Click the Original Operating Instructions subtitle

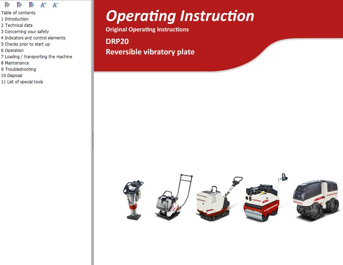[x=147, y=29]
